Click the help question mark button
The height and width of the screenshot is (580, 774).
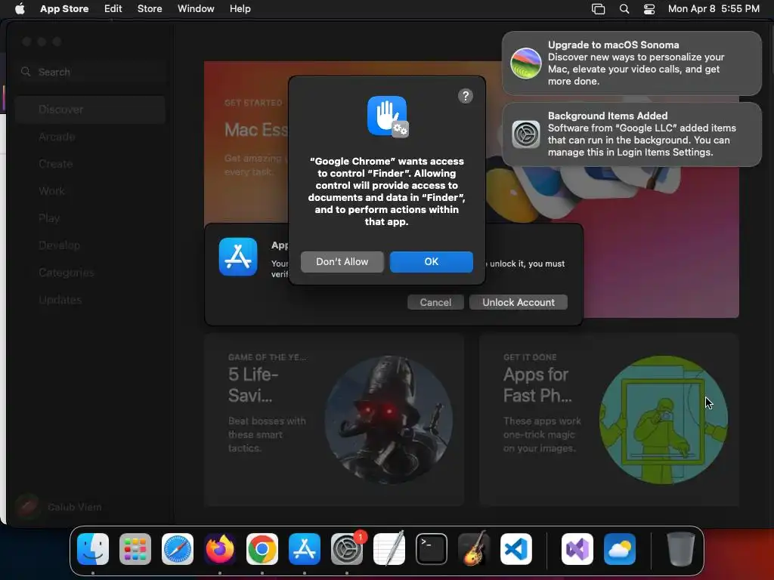(466, 96)
